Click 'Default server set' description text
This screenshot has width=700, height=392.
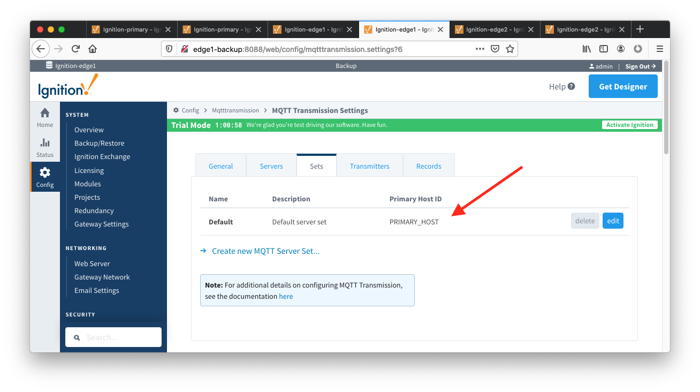tap(299, 222)
